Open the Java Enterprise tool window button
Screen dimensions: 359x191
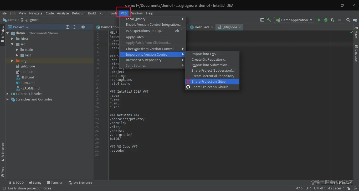pyautogui.click(x=80, y=183)
